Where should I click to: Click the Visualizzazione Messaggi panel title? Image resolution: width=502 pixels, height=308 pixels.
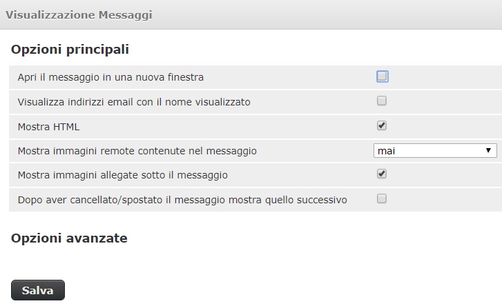click(x=79, y=15)
